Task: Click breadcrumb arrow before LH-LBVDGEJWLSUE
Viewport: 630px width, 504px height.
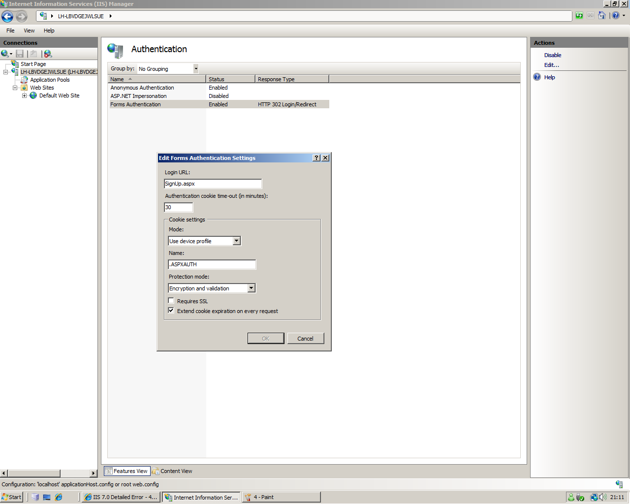Action: 52,16
